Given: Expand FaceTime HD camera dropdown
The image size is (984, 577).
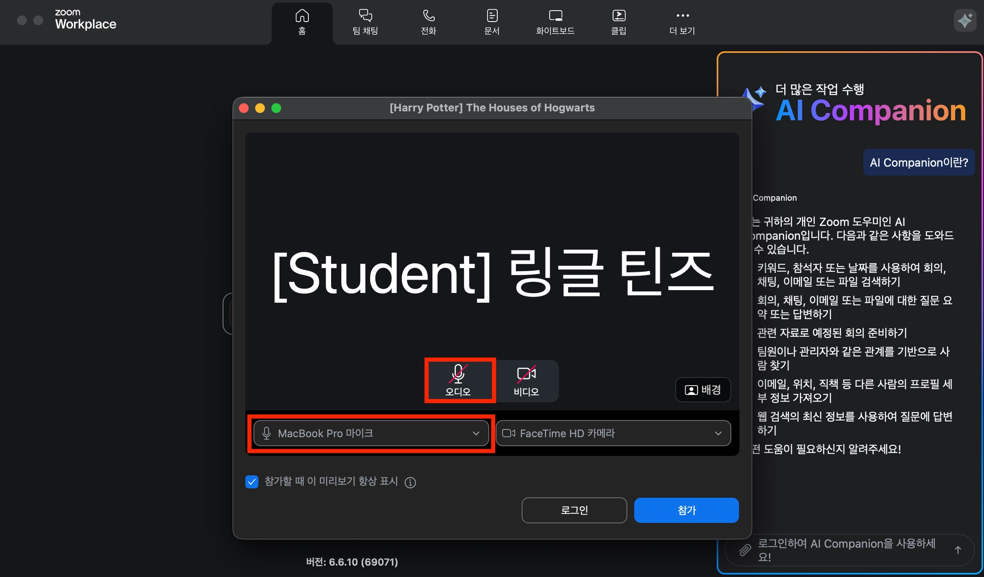Looking at the screenshot, I should click(613, 433).
